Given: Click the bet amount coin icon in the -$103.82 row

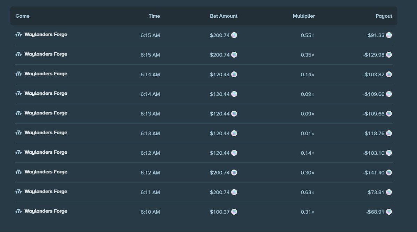Looking at the screenshot, I should [234, 74].
